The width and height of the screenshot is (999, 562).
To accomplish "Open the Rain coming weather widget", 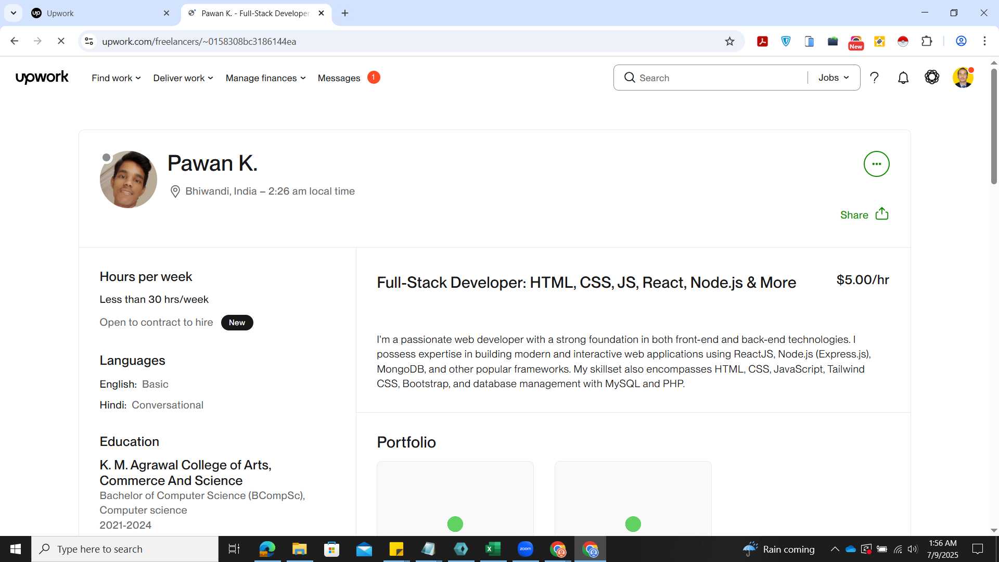I will point(779,549).
